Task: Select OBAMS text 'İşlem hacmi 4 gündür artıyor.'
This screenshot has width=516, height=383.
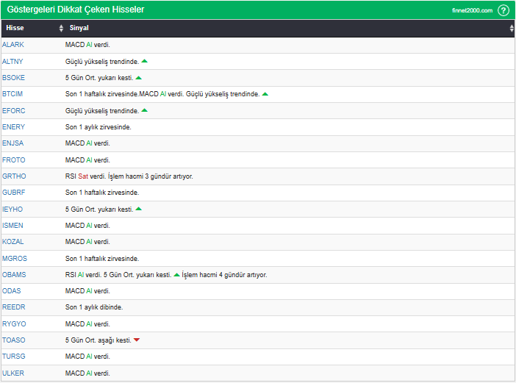Action: pyautogui.click(x=224, y=275)
